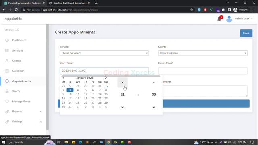The width and height of the screenshot is (258, 145).
Task: Increase the minutes with up arrow
Action: coord(154,83)
